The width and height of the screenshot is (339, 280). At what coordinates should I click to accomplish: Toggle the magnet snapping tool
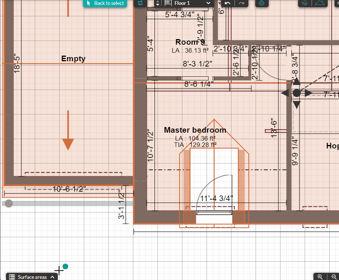coord(262,3)
